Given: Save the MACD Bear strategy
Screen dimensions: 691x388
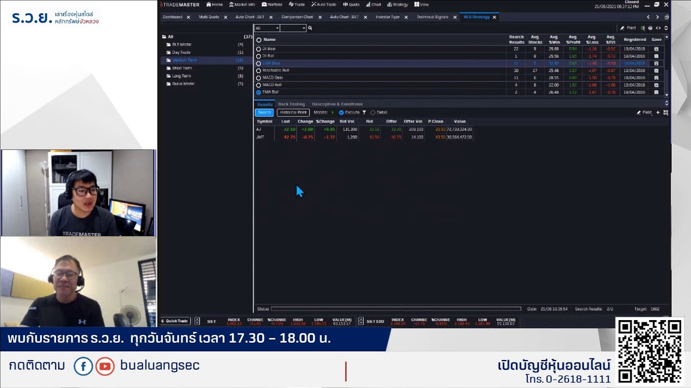Looking at the screenshot, I should click(x=656, y=78).
